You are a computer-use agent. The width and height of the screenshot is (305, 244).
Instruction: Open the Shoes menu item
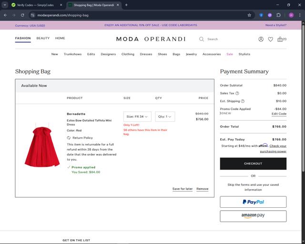pos(163,54)
